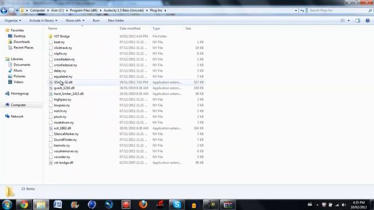The image size is (374, 210).
Task: Click the Back navigation arrow
Action: point(4,10)
